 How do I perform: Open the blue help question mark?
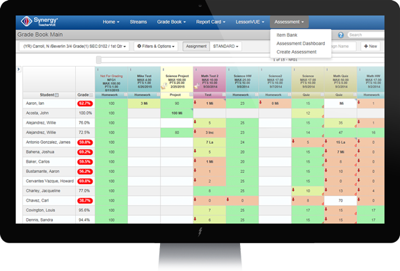(341, 35)
